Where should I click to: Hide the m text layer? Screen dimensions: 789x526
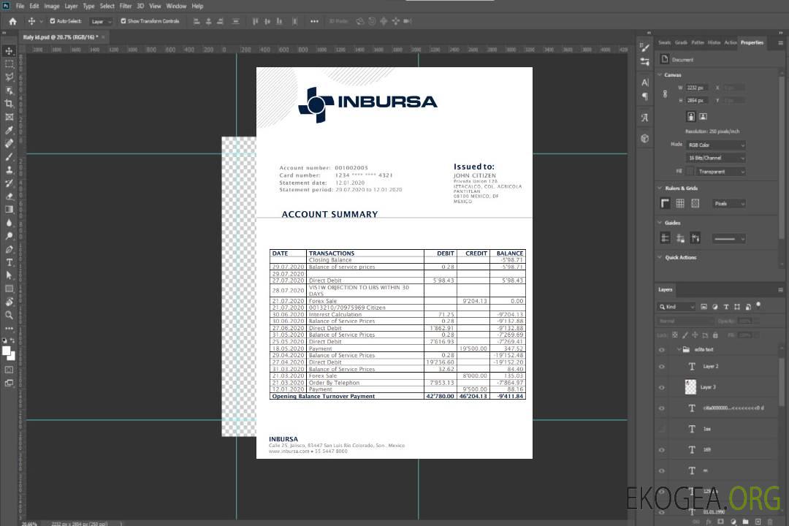(662, 470)
